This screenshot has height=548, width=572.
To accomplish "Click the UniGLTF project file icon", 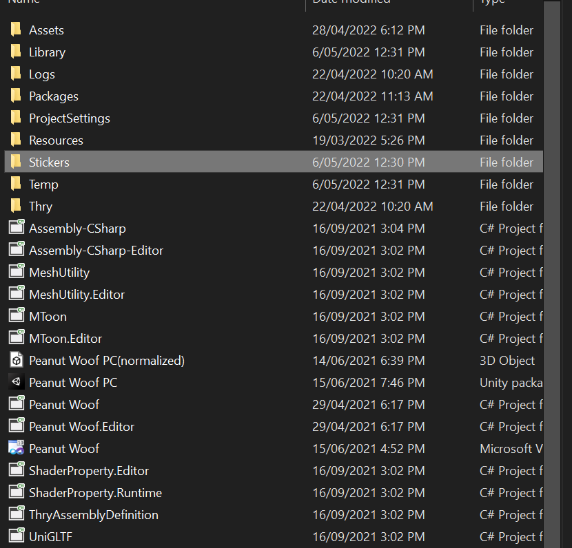I will (x=15, y=536).
